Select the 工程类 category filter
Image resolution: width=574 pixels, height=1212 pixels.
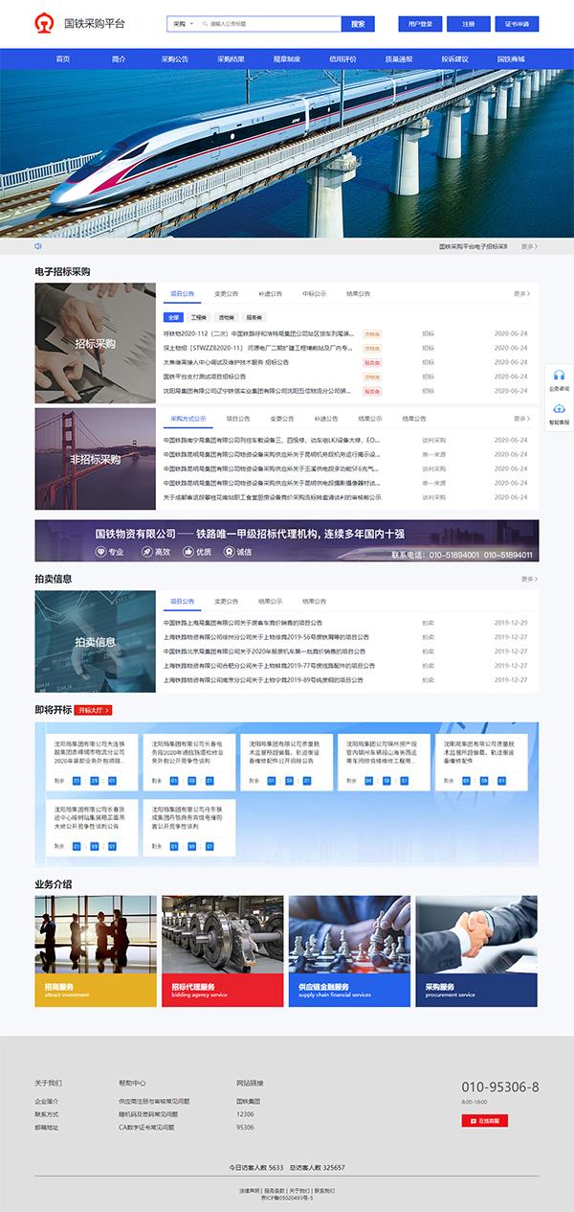tap(199, 316)
